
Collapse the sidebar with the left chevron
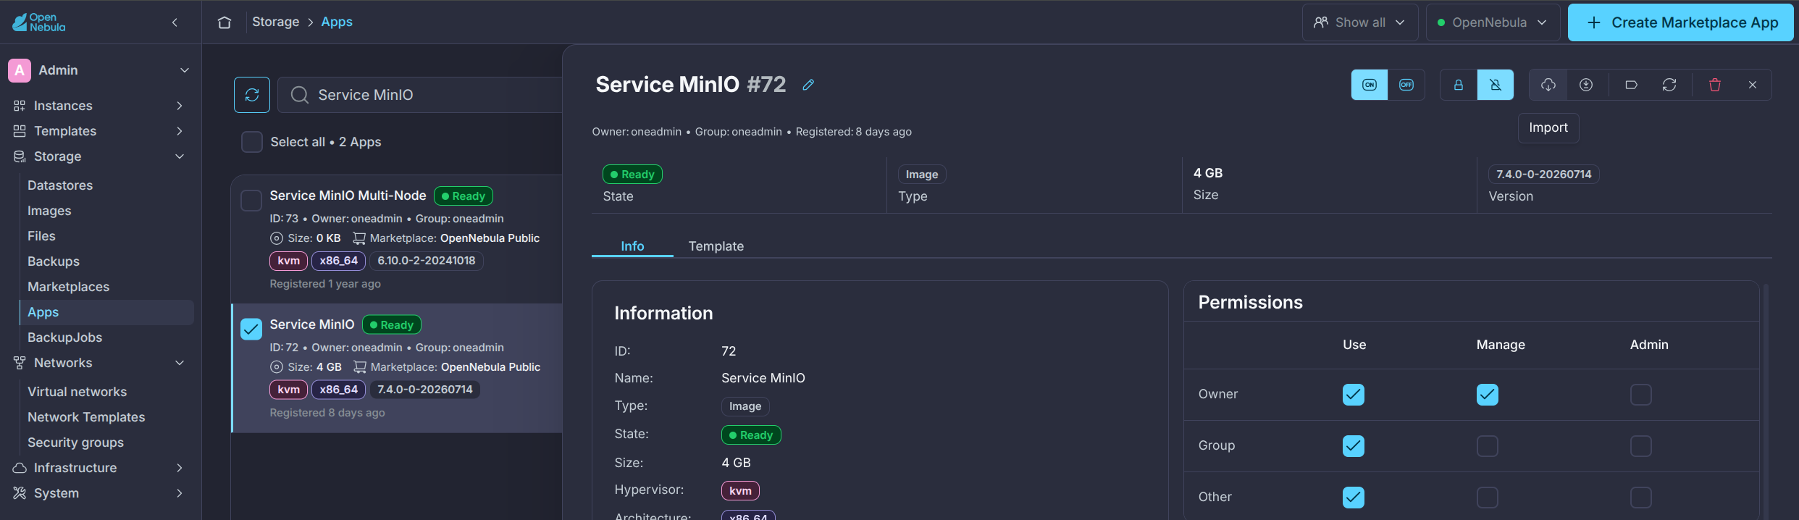click(x=175, y=22)
